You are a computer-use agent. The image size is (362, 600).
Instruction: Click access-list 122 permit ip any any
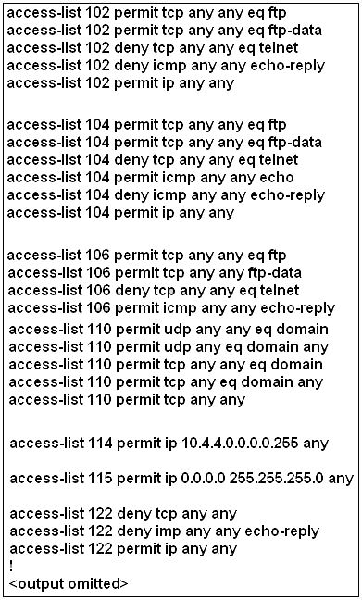click(123, 549)
